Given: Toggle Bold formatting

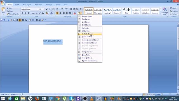Looking at the screenshot, I should pyautogui.click(x=22, y=13).
